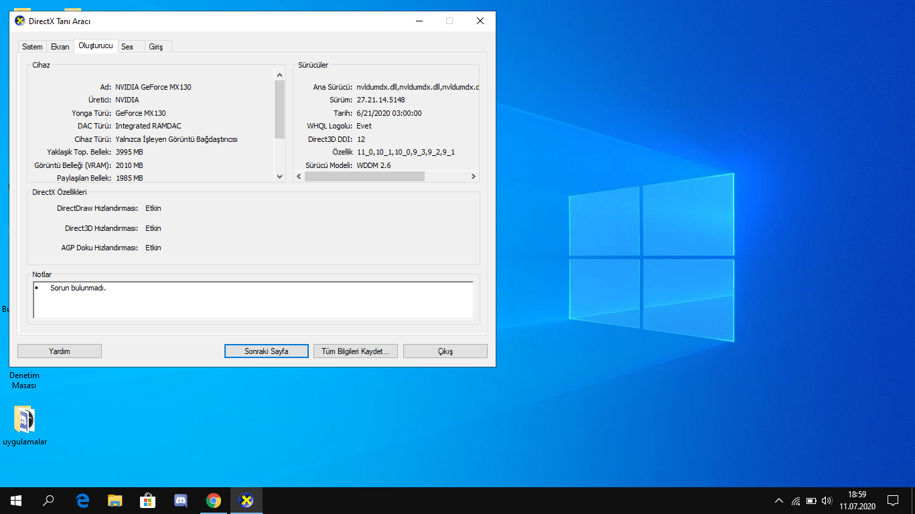Select the Oluşturucu tab
The image size is (915, 514).
[96, 46]
